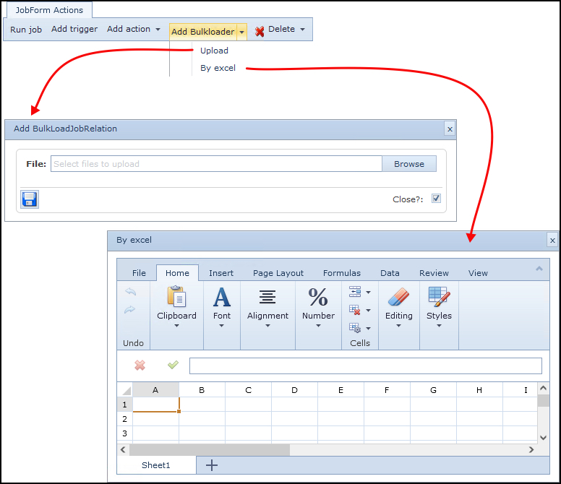Expand the Styles dropdown arrow
The image size is (561, 484).
[439, 326]
